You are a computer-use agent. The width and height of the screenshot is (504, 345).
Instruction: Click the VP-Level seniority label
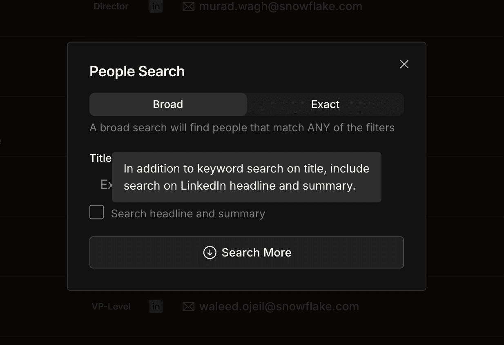(111, 306)
